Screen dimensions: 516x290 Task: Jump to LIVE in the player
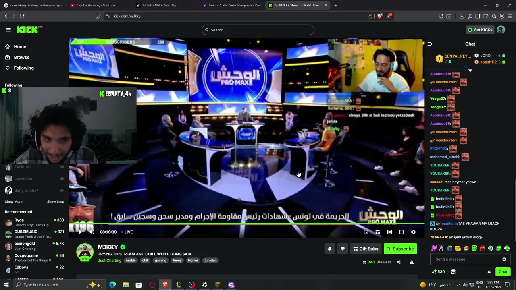(x=127, y=232)
